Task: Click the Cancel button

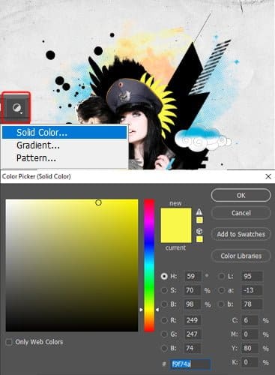Action: point(241,213)
